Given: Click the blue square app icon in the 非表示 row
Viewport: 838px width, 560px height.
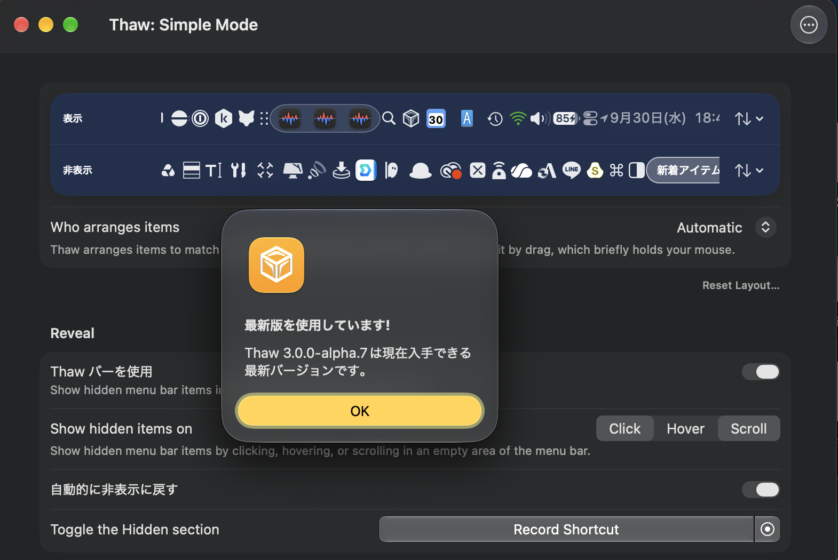Looking at the screenshot, I should (366, 170).
